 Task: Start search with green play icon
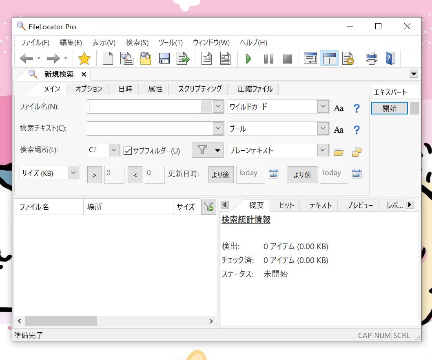pyautogui.click(x=248, y=59)
